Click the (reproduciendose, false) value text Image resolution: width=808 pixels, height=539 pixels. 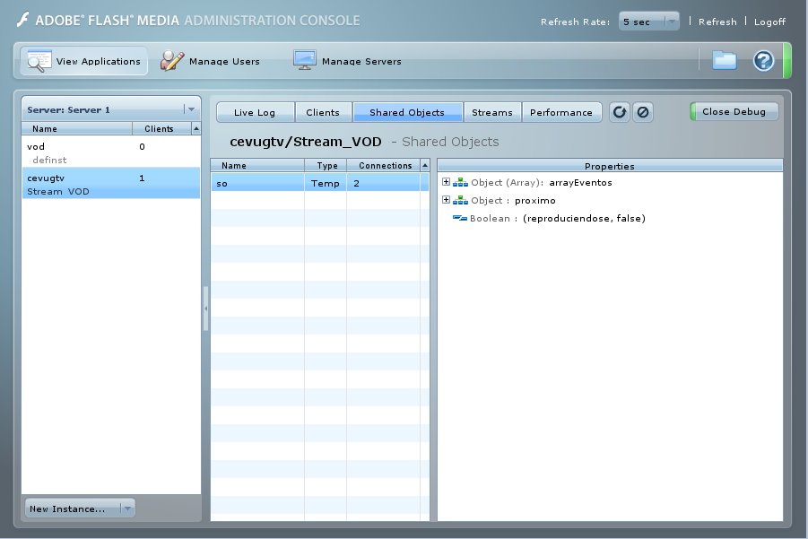pos(584,218)
